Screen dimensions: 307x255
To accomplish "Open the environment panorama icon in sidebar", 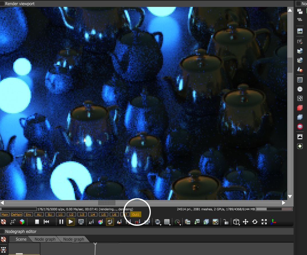I will [300, 51].
